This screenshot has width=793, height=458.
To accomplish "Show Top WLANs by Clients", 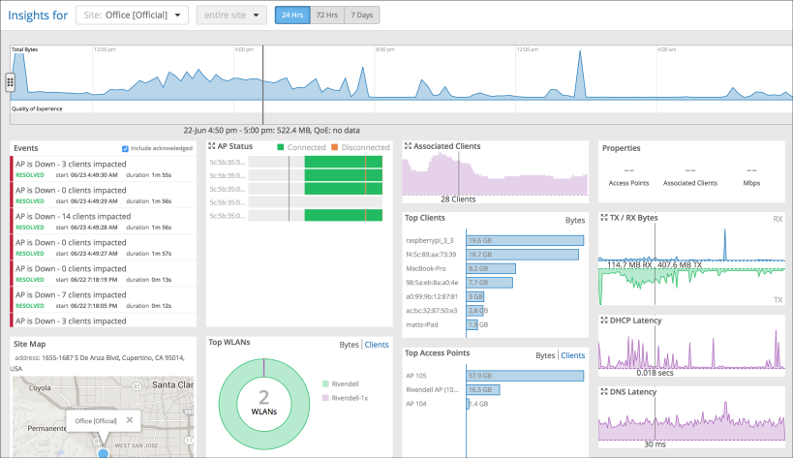I will pos(377,345).
